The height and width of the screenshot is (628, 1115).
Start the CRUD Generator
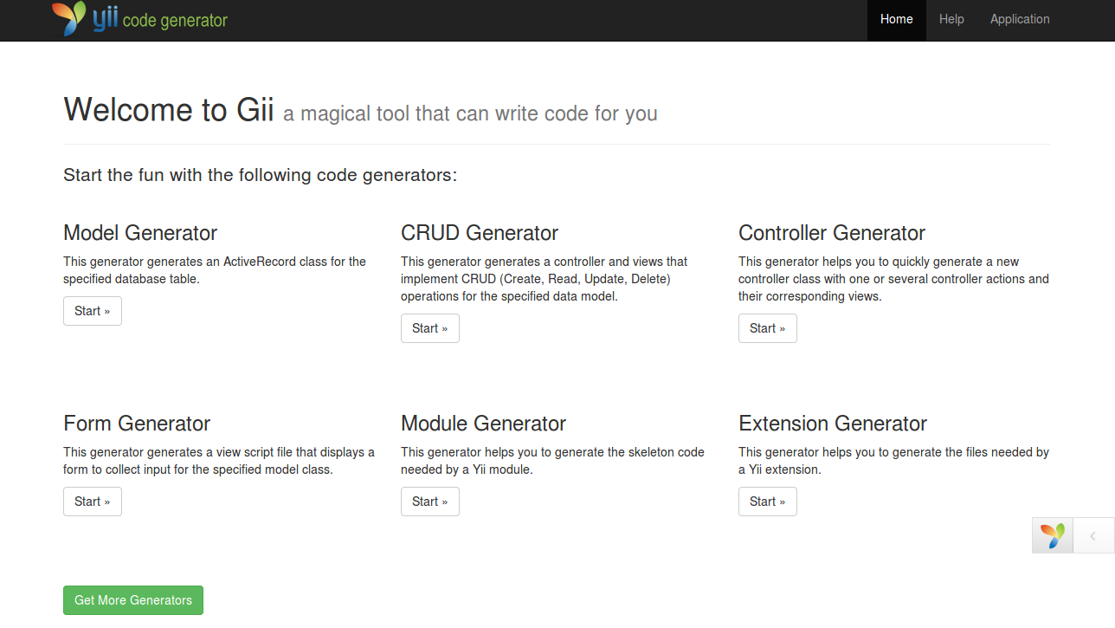click(x=429, y=327)
